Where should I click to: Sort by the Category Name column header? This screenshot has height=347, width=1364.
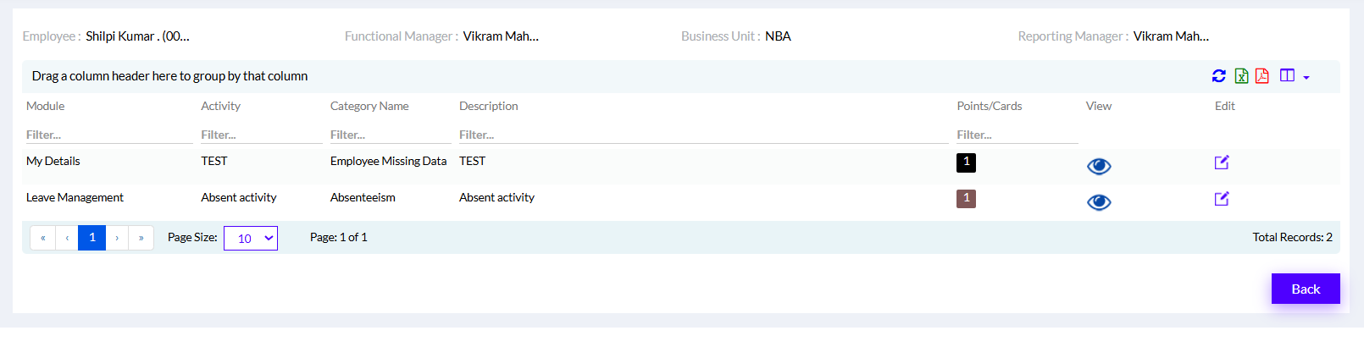click(369, 106)
